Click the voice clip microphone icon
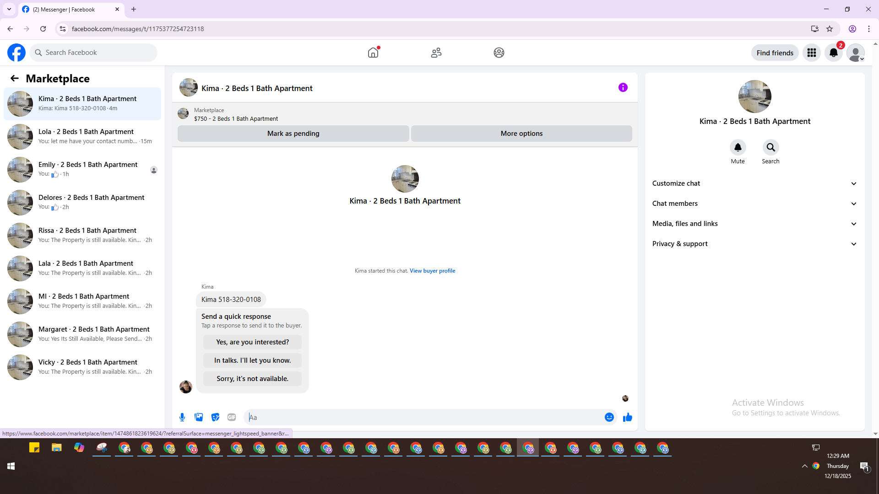The height and width of the screenshot is (494, 879). pyautogui.click(x=182, y=417)
